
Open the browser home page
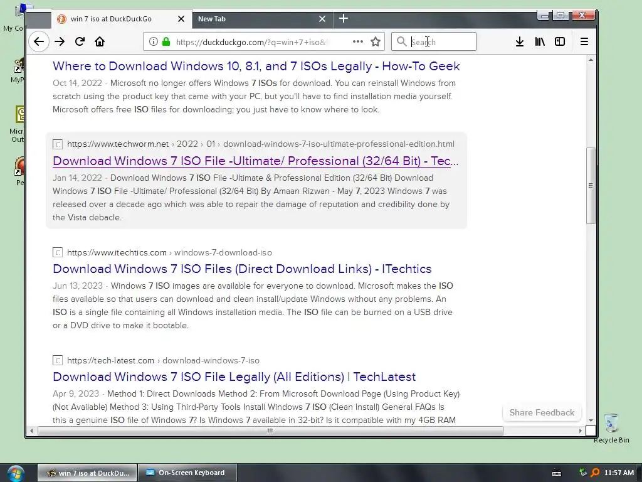100,41
